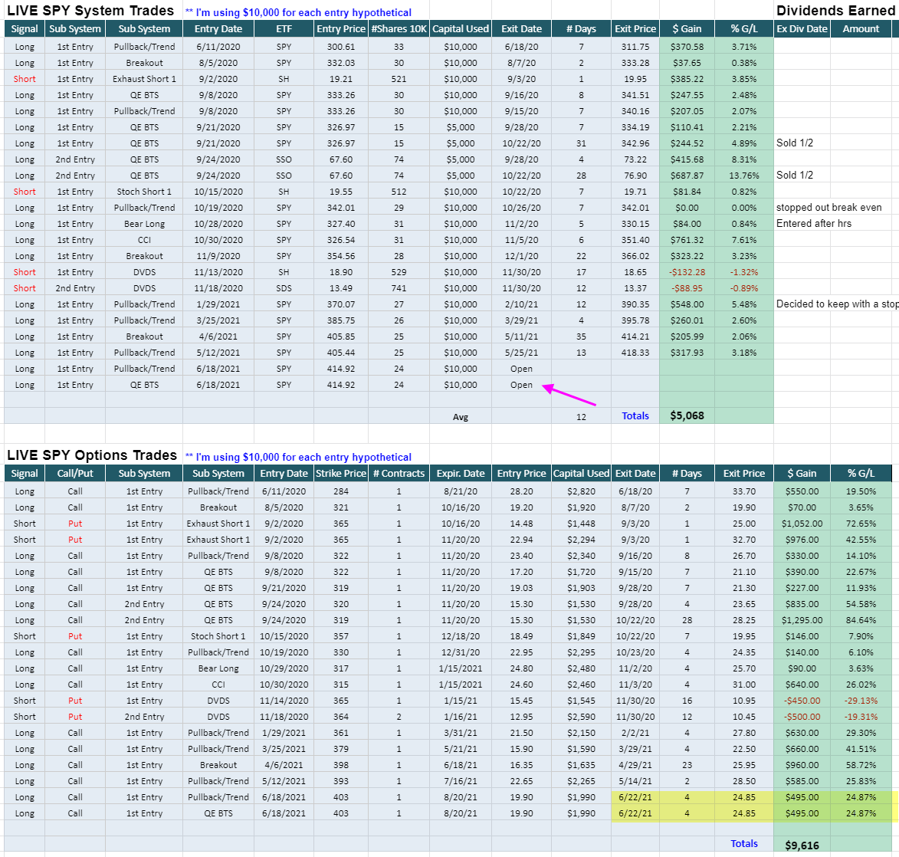899x857 pixels.
Task: Click the '$1,295.00' options gain cell
Action: tap(802, 620)
